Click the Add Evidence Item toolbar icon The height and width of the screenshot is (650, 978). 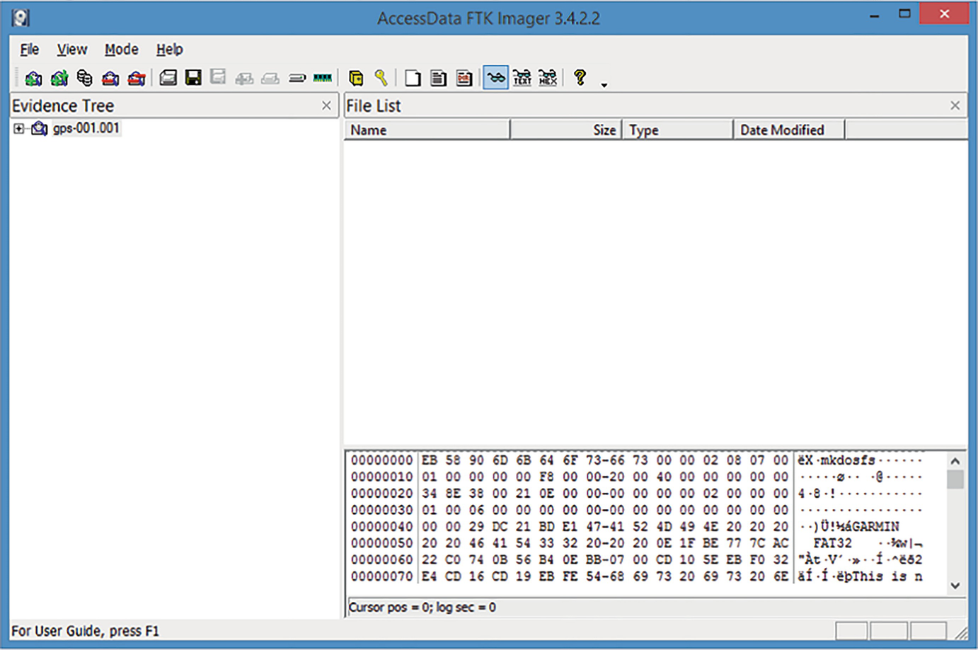point(33,78)
